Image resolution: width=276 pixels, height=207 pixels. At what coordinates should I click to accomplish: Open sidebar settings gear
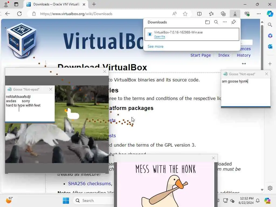tap(270, 188)
